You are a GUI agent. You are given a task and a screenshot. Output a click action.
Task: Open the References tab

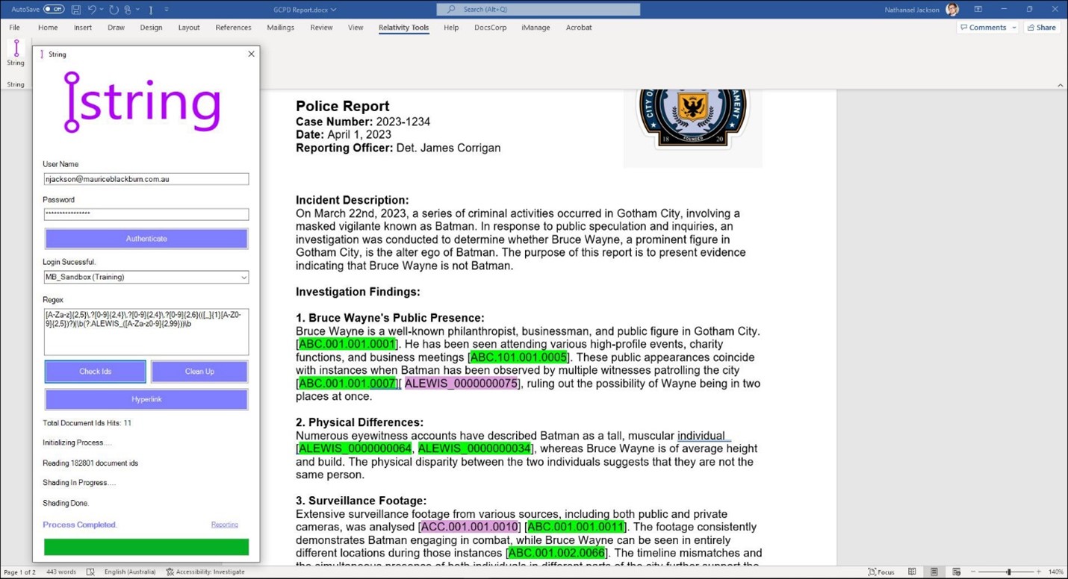coord(233,28)
